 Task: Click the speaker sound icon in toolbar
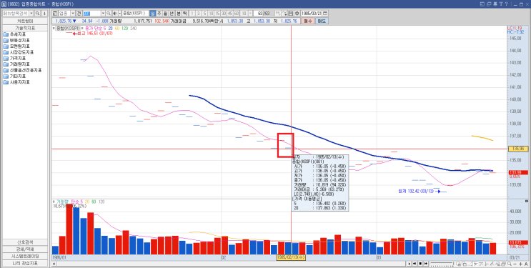[115, 14]
